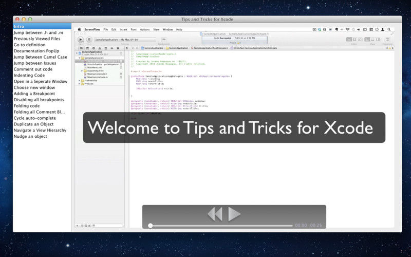411x257 pixels.
Task: Click the Wi-Fi status icon in menu bar
Action: click(348, 29)
